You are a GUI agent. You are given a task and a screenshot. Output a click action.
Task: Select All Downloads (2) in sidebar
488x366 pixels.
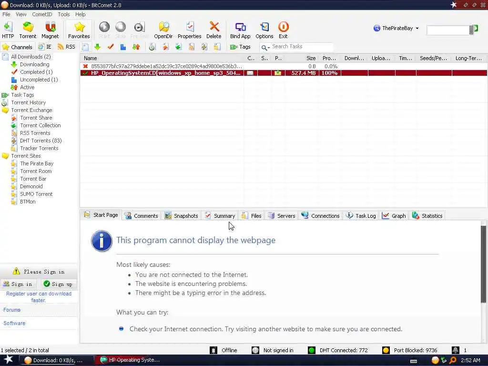[31, 57]
